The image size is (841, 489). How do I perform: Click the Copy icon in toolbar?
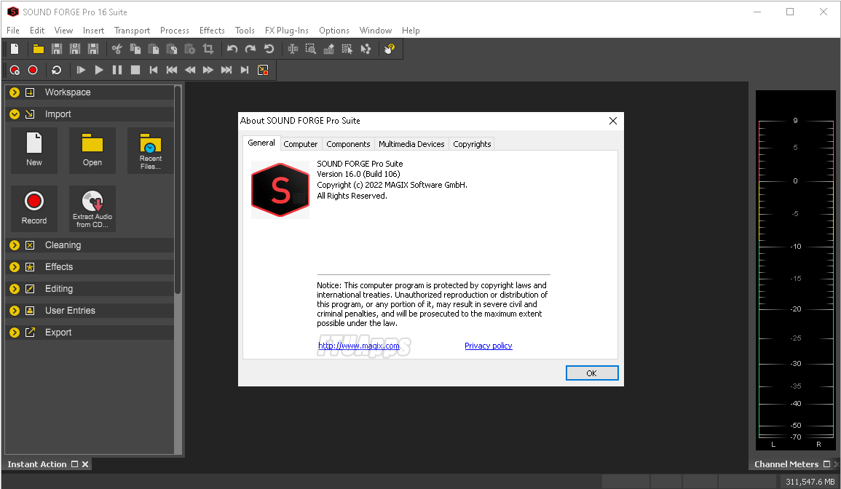[x=135, y=49]
